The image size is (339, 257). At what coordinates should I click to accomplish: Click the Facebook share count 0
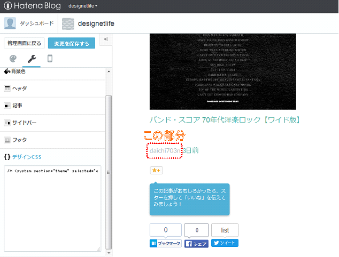(197, 230)
